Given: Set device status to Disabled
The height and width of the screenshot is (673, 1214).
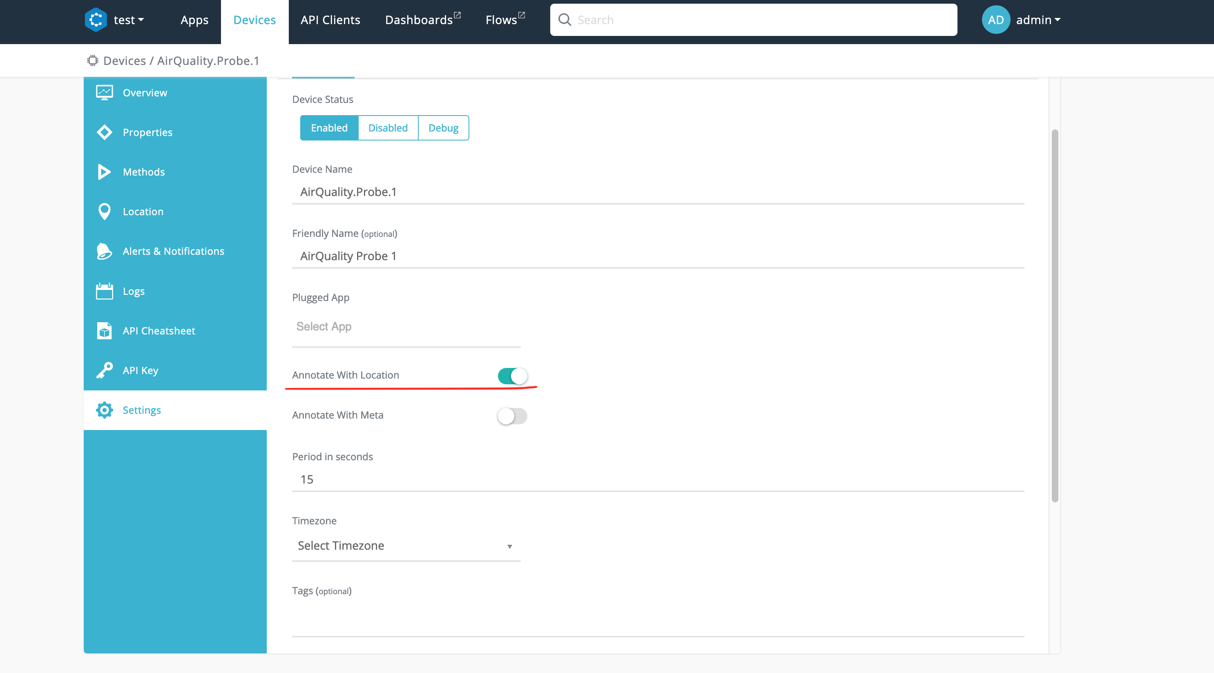Looking at the screenshot, I should (x=387, y=128).
